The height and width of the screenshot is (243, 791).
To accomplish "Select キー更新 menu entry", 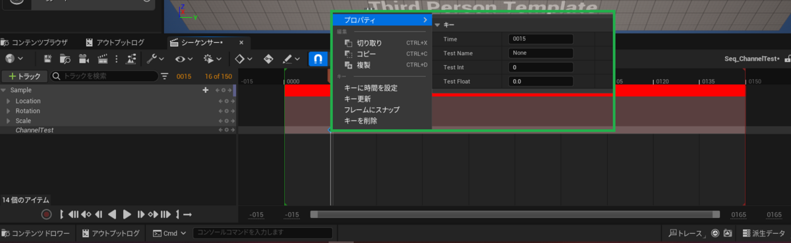I will tap(382, 99).
